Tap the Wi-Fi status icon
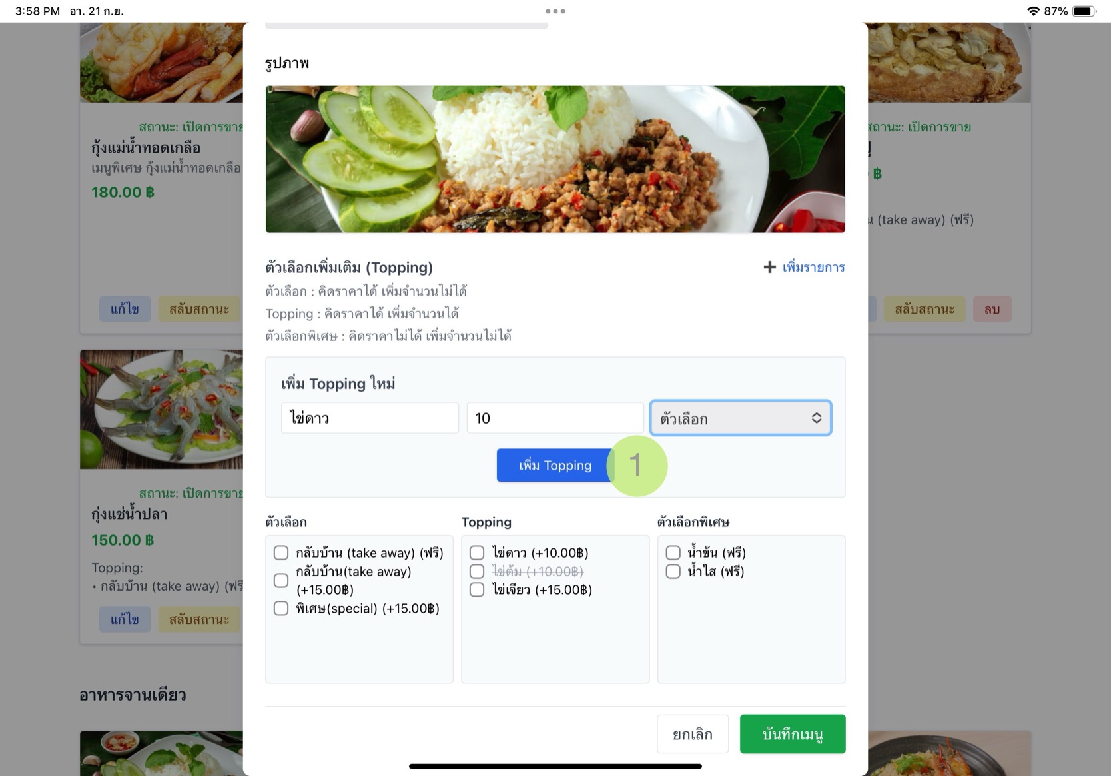The height and width of the screenshot is (776, 1111). 1033,11
